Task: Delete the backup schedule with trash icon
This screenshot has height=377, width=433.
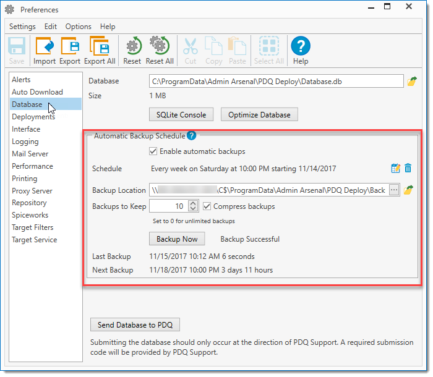Action: click(408, 168)
